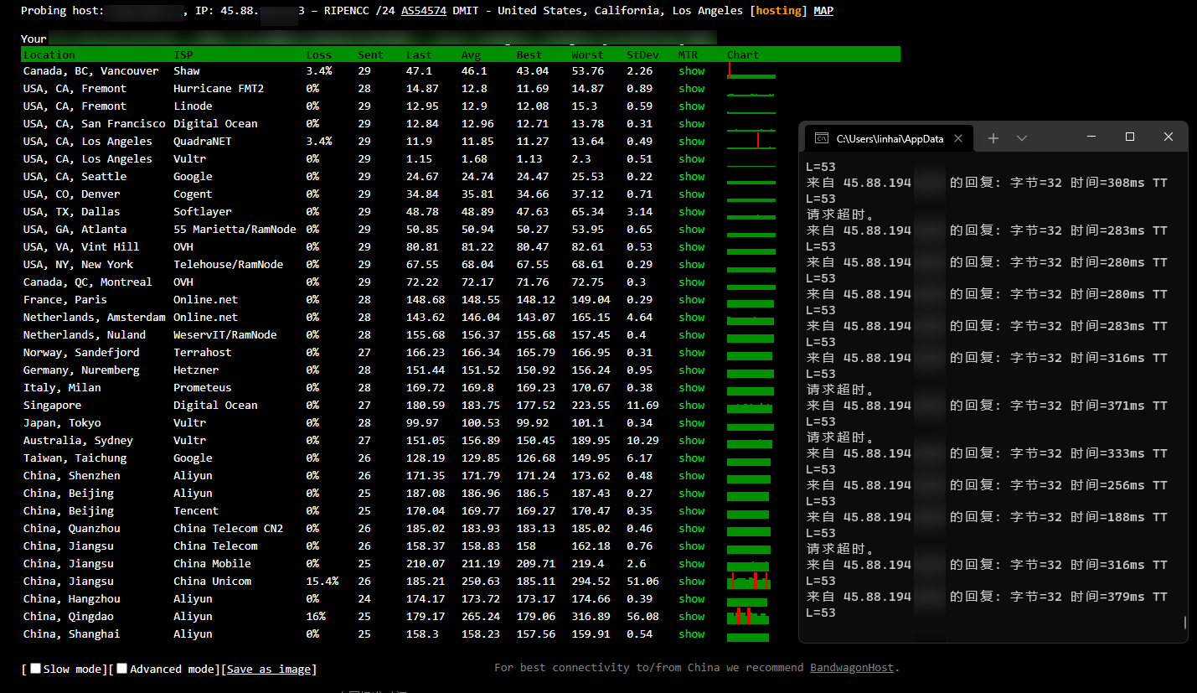The height and width of the screenshot is (693, 1197).
Task: Show MTR for New York Telehouse/RamNode
Action: (x=692, y=265)
